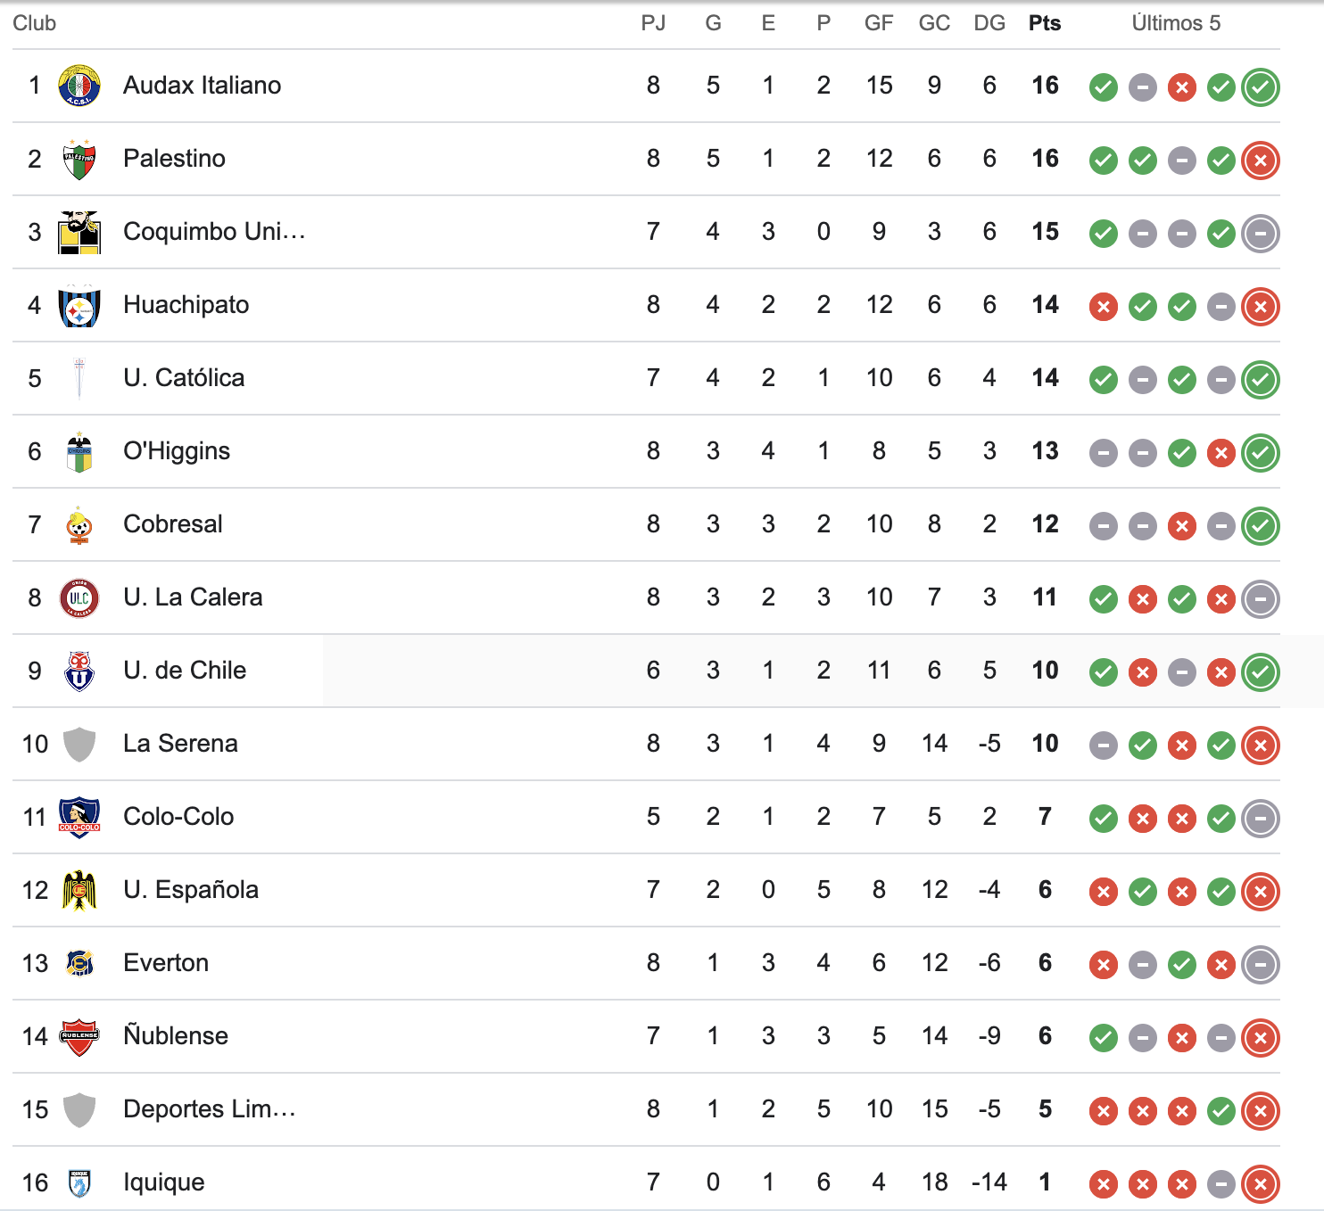Image resolution: width=1324 pixels, height=1211 pixels.
Task: Click the Huachipato club crest
Action: tap(79, 305)
